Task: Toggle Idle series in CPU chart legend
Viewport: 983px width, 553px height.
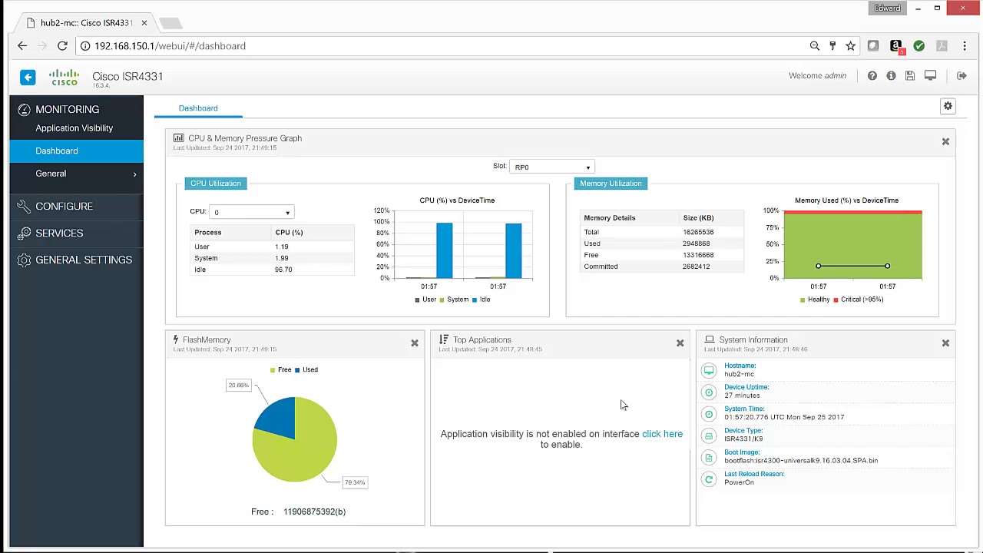Action: point(482,300)
